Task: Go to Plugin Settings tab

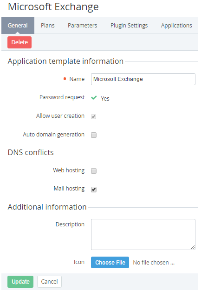Action: 129,26
